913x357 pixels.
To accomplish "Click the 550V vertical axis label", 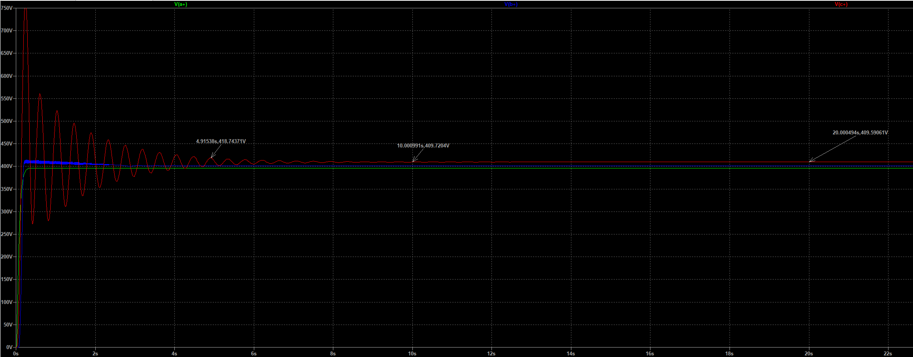I will point(6,98).
